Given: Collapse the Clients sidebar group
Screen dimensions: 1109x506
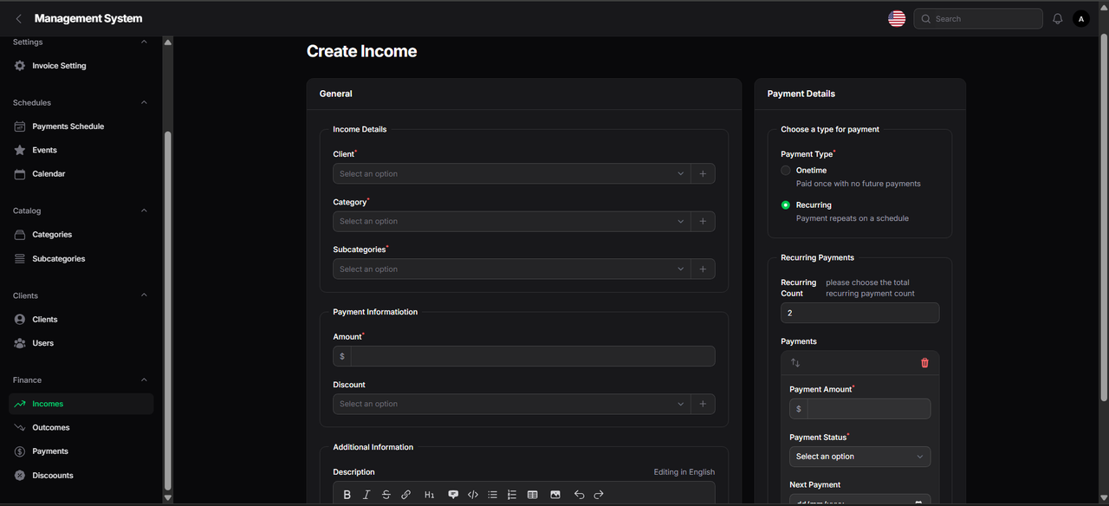Looking at the screenshot, I should click(x=144, y=295).
